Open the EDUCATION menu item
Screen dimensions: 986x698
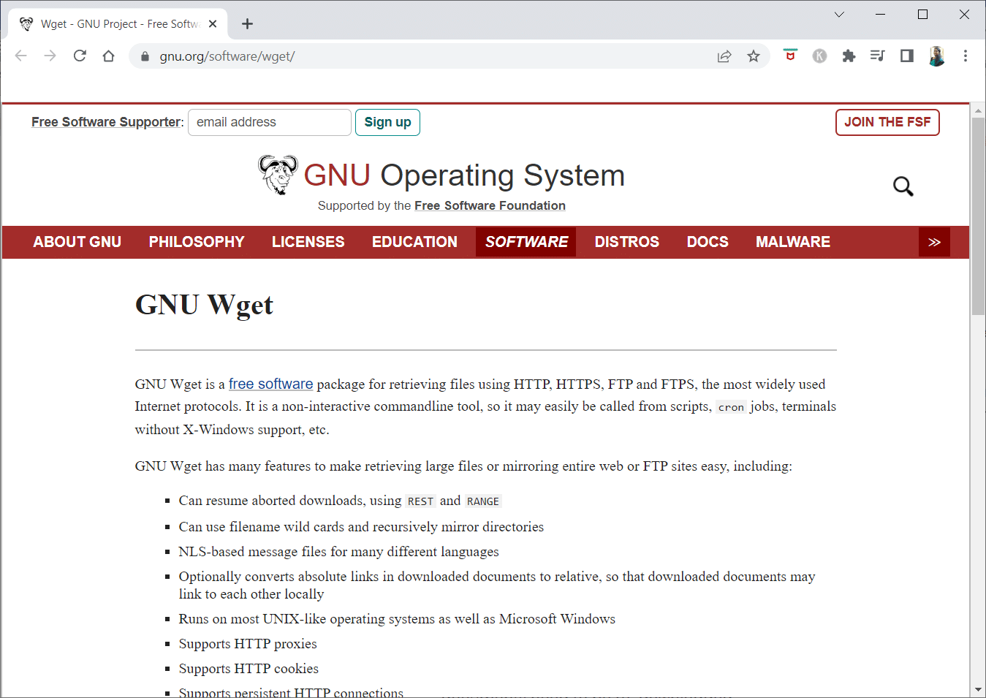(x=414, y=242)
